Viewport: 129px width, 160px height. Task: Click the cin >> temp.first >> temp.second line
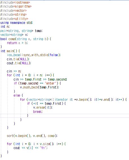[40, 79]
